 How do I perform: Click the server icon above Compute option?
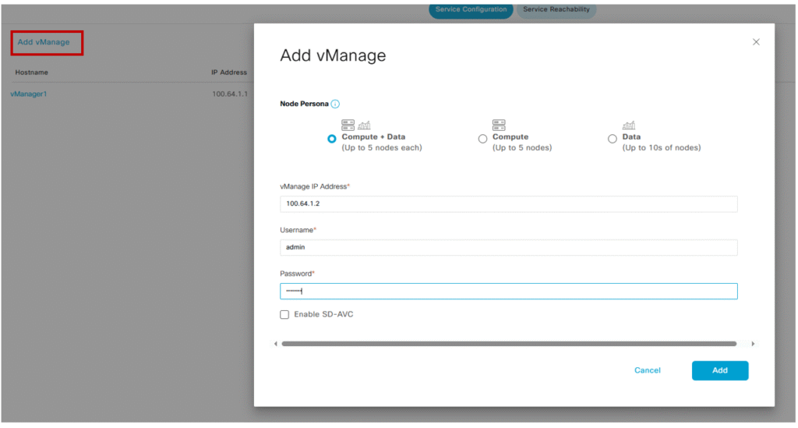coord(499,125)
